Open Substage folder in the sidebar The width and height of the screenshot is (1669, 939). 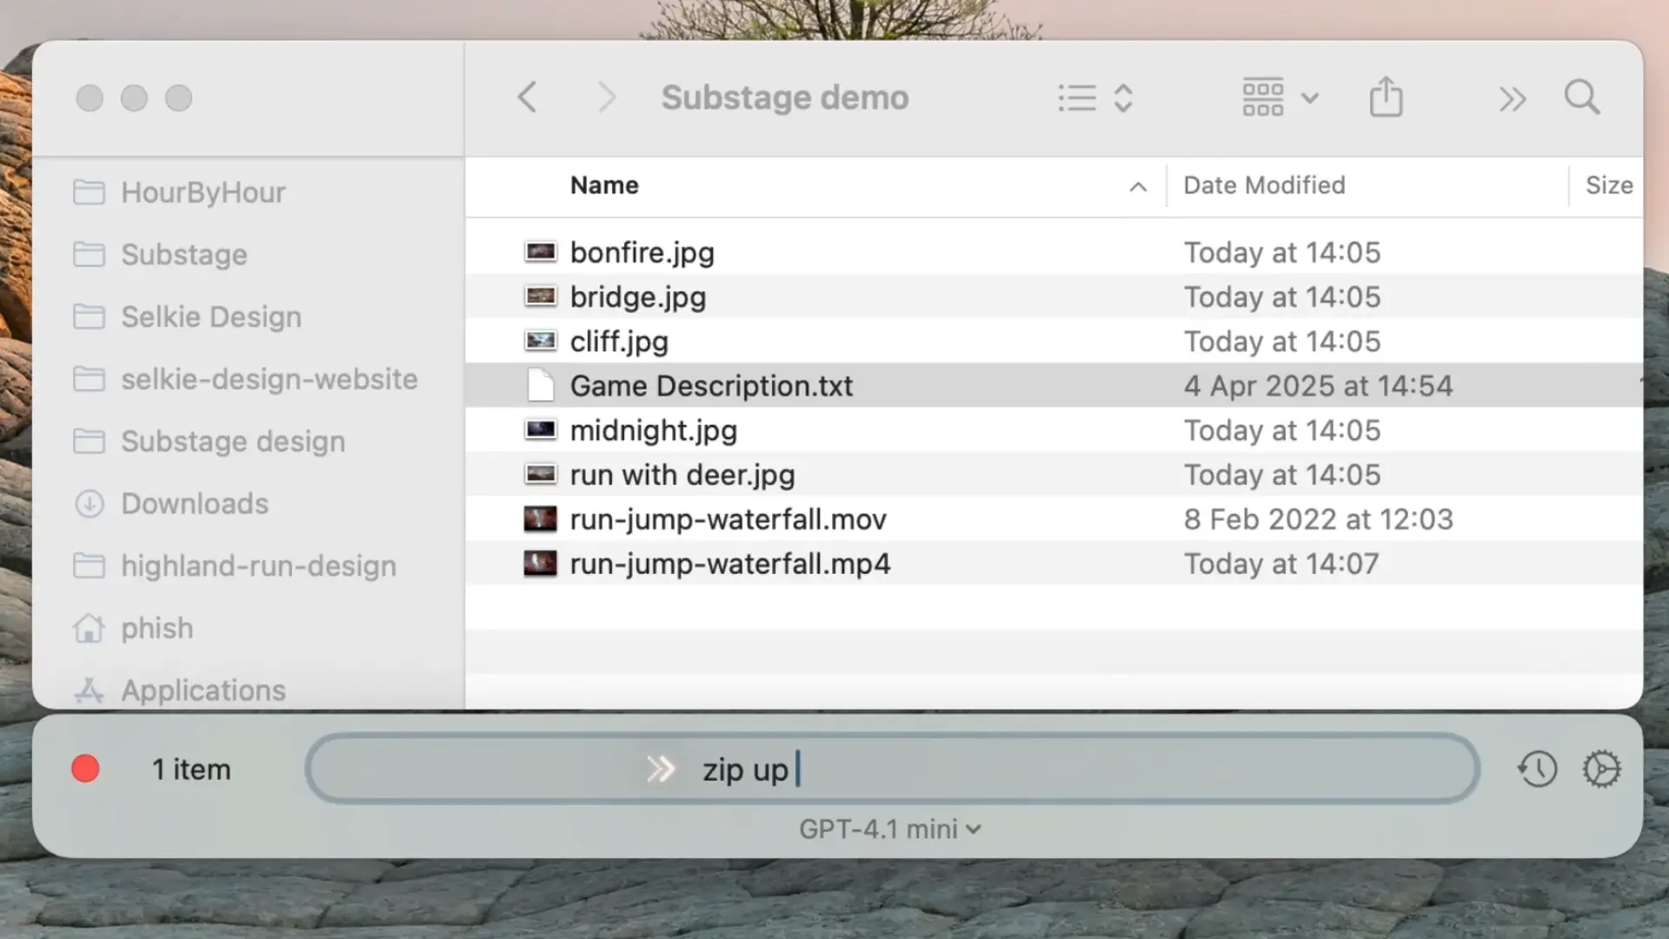(x=160, y=255)
